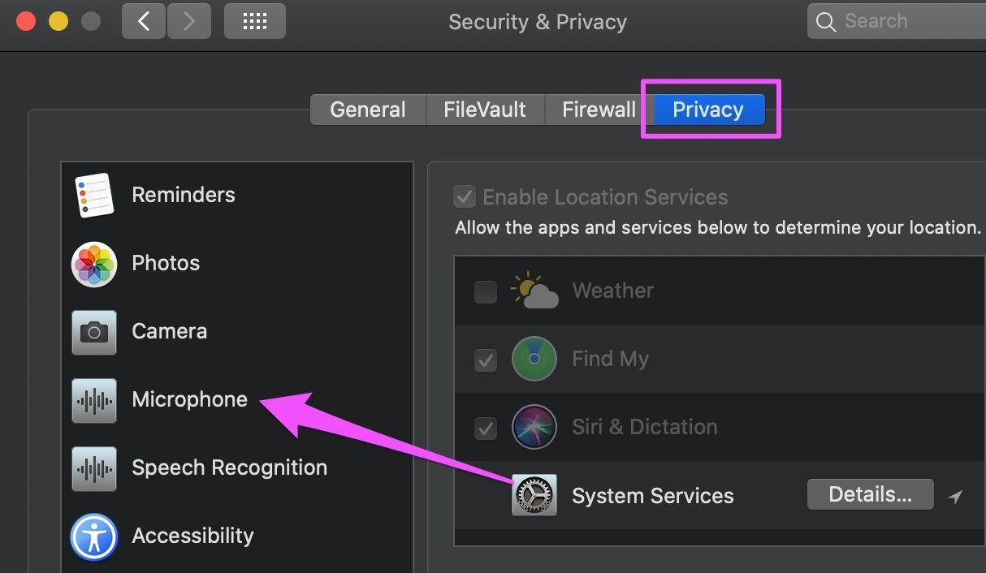Open System Services Details button
This screenshot has width=986, height=573.
coord(871,494)
